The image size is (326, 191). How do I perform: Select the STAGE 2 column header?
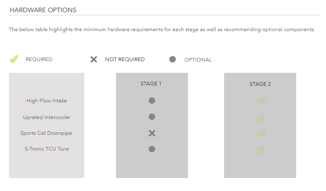pyautogui.click(x=260, y=84)
